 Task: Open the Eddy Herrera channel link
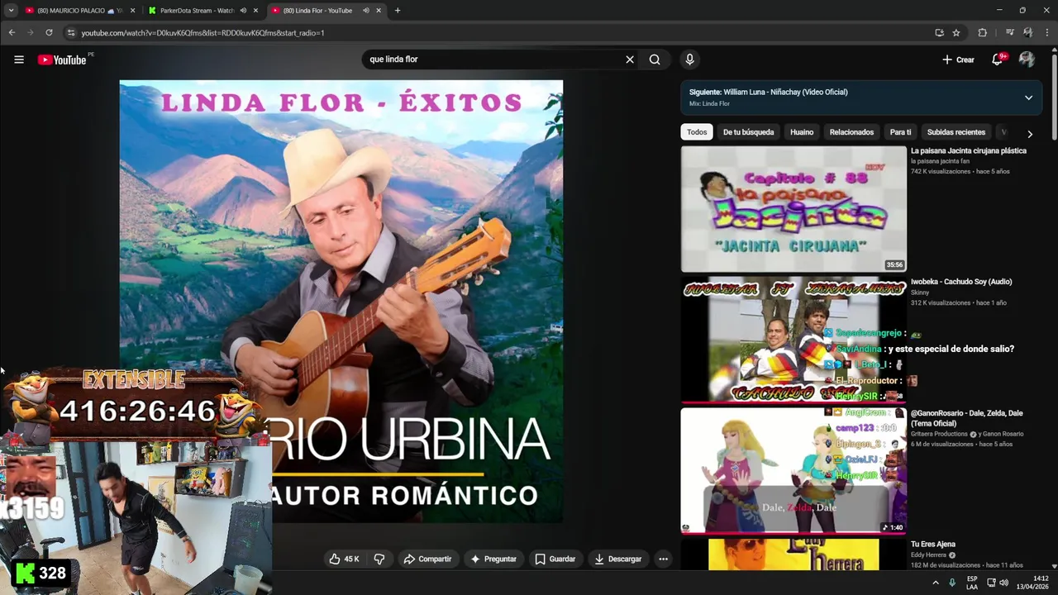tap(930, 555)
